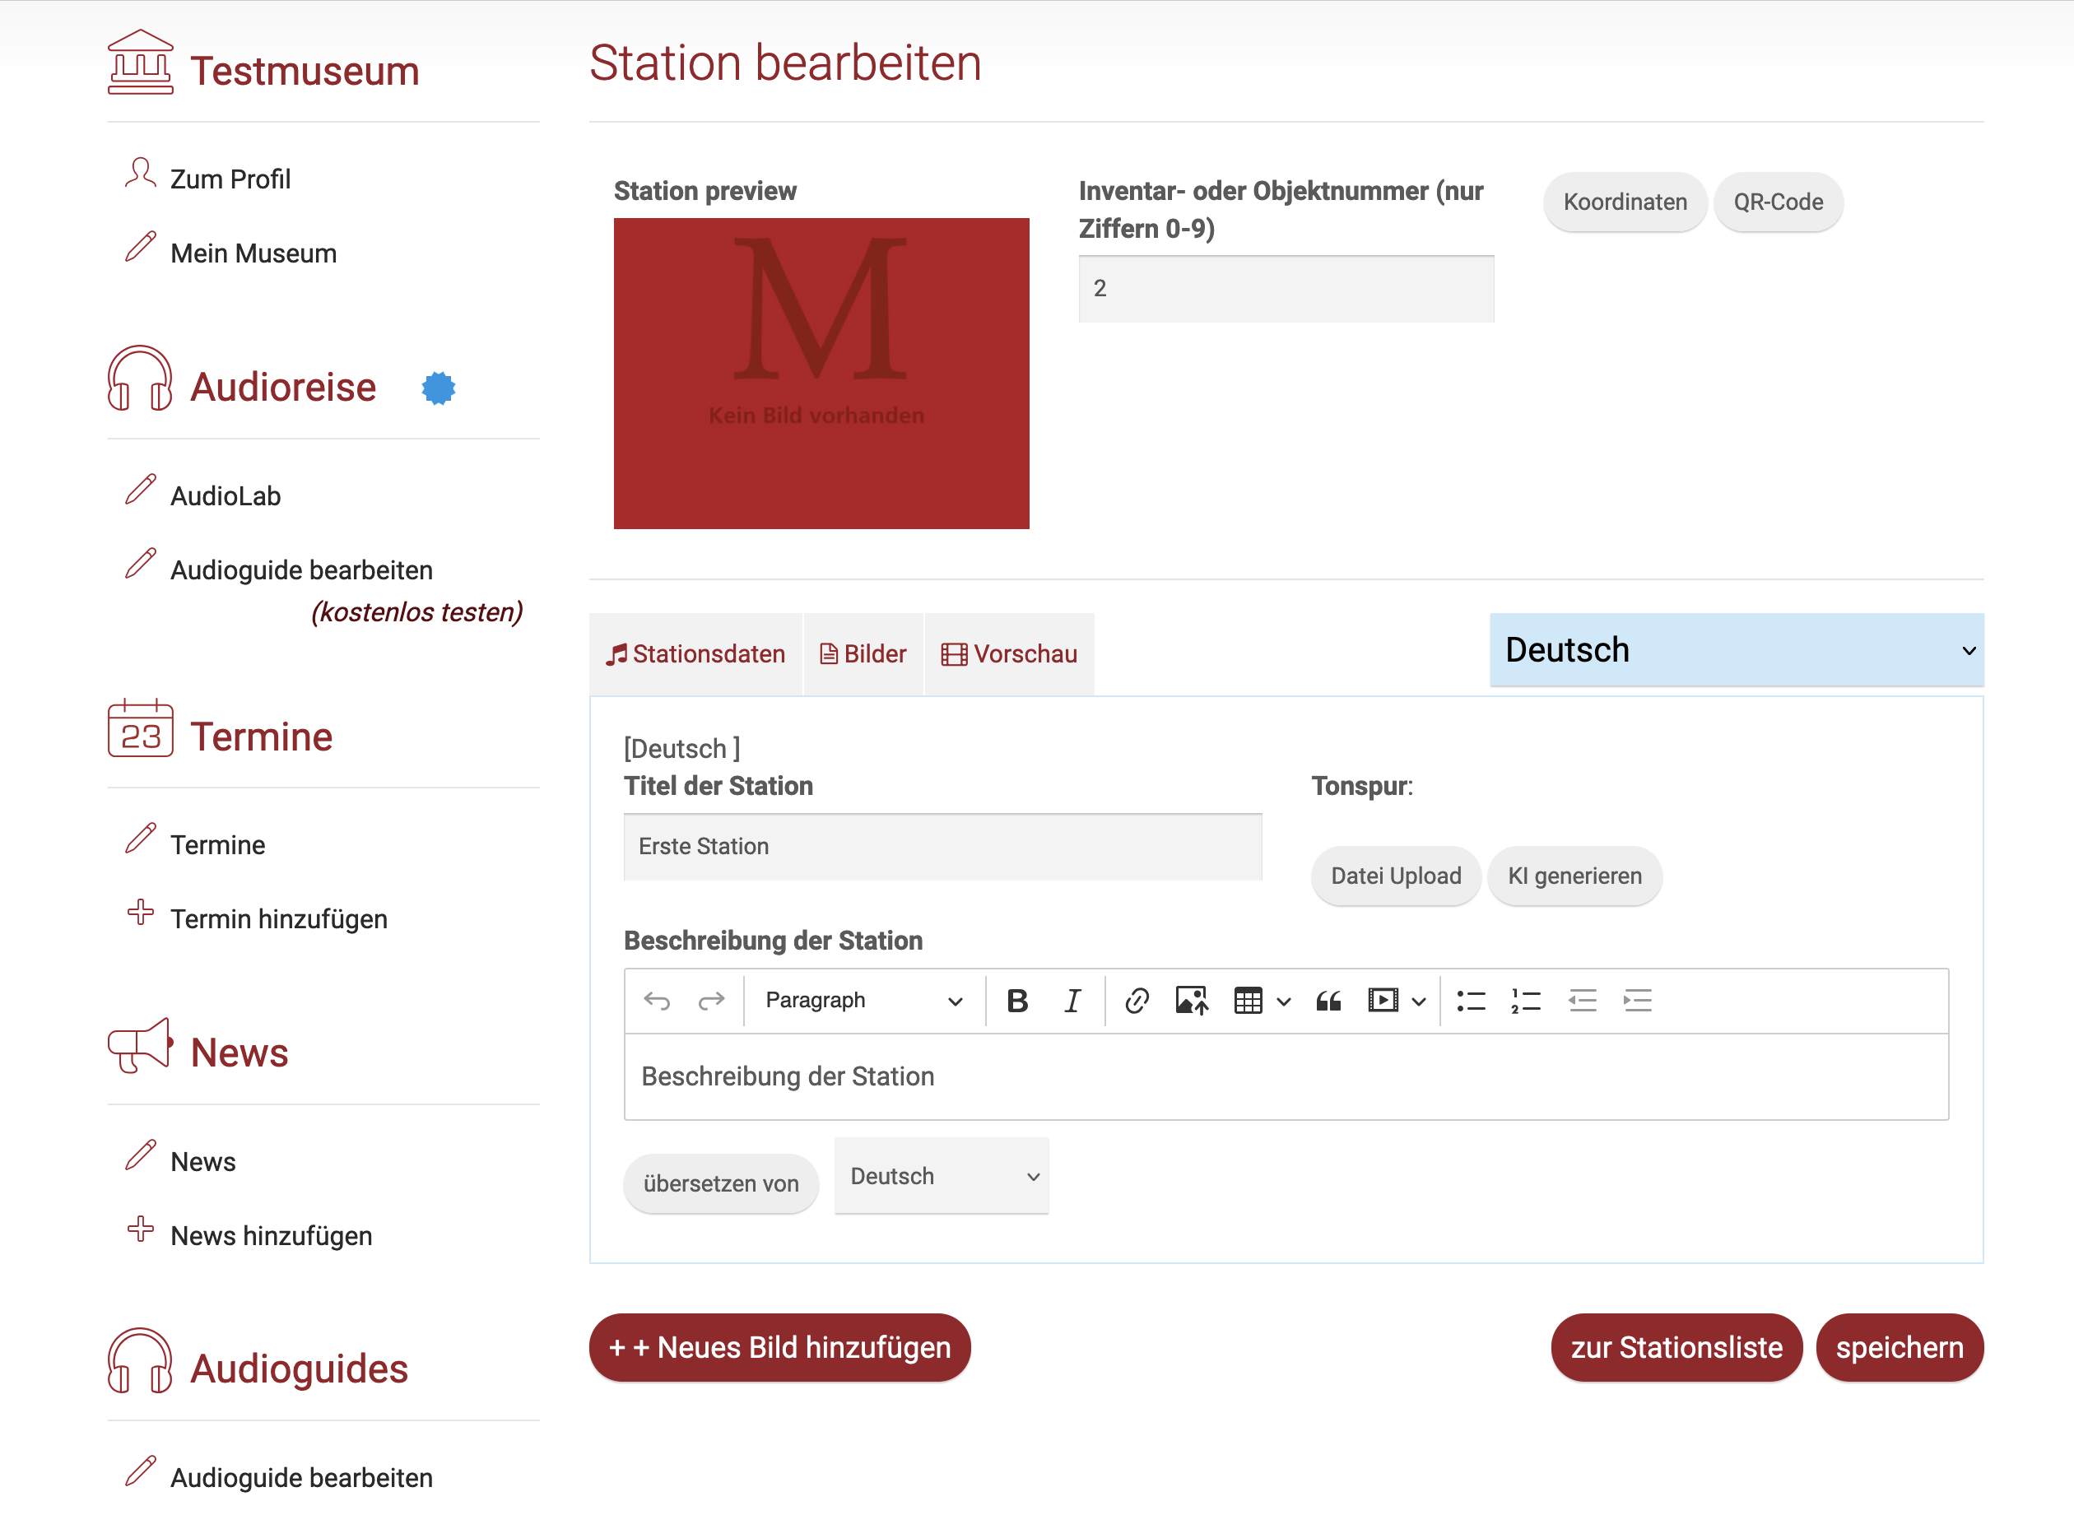Expand the table options arrow
Image resolution: width=2074 pixels, height=1529 pixels.
point(1284,1002)
